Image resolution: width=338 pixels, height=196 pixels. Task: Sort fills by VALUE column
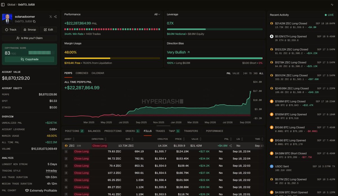(196, 139)
